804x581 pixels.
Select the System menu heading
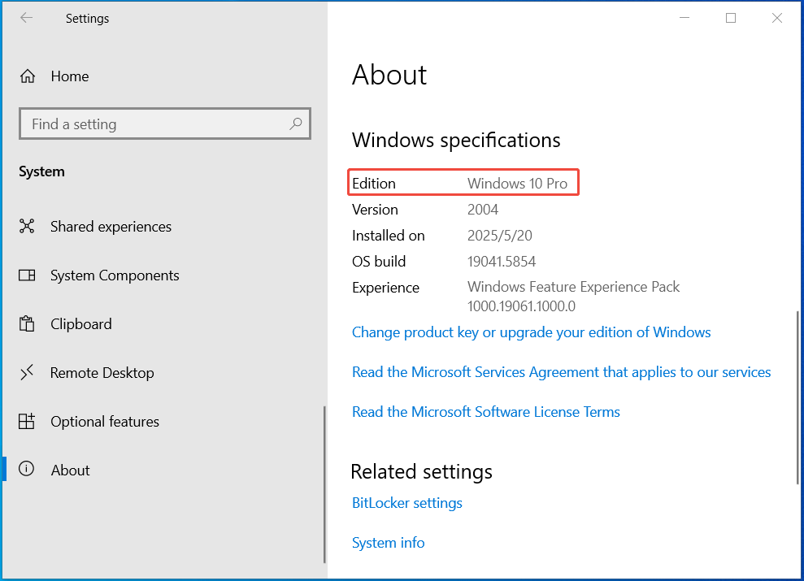click(x=41, y=171)
